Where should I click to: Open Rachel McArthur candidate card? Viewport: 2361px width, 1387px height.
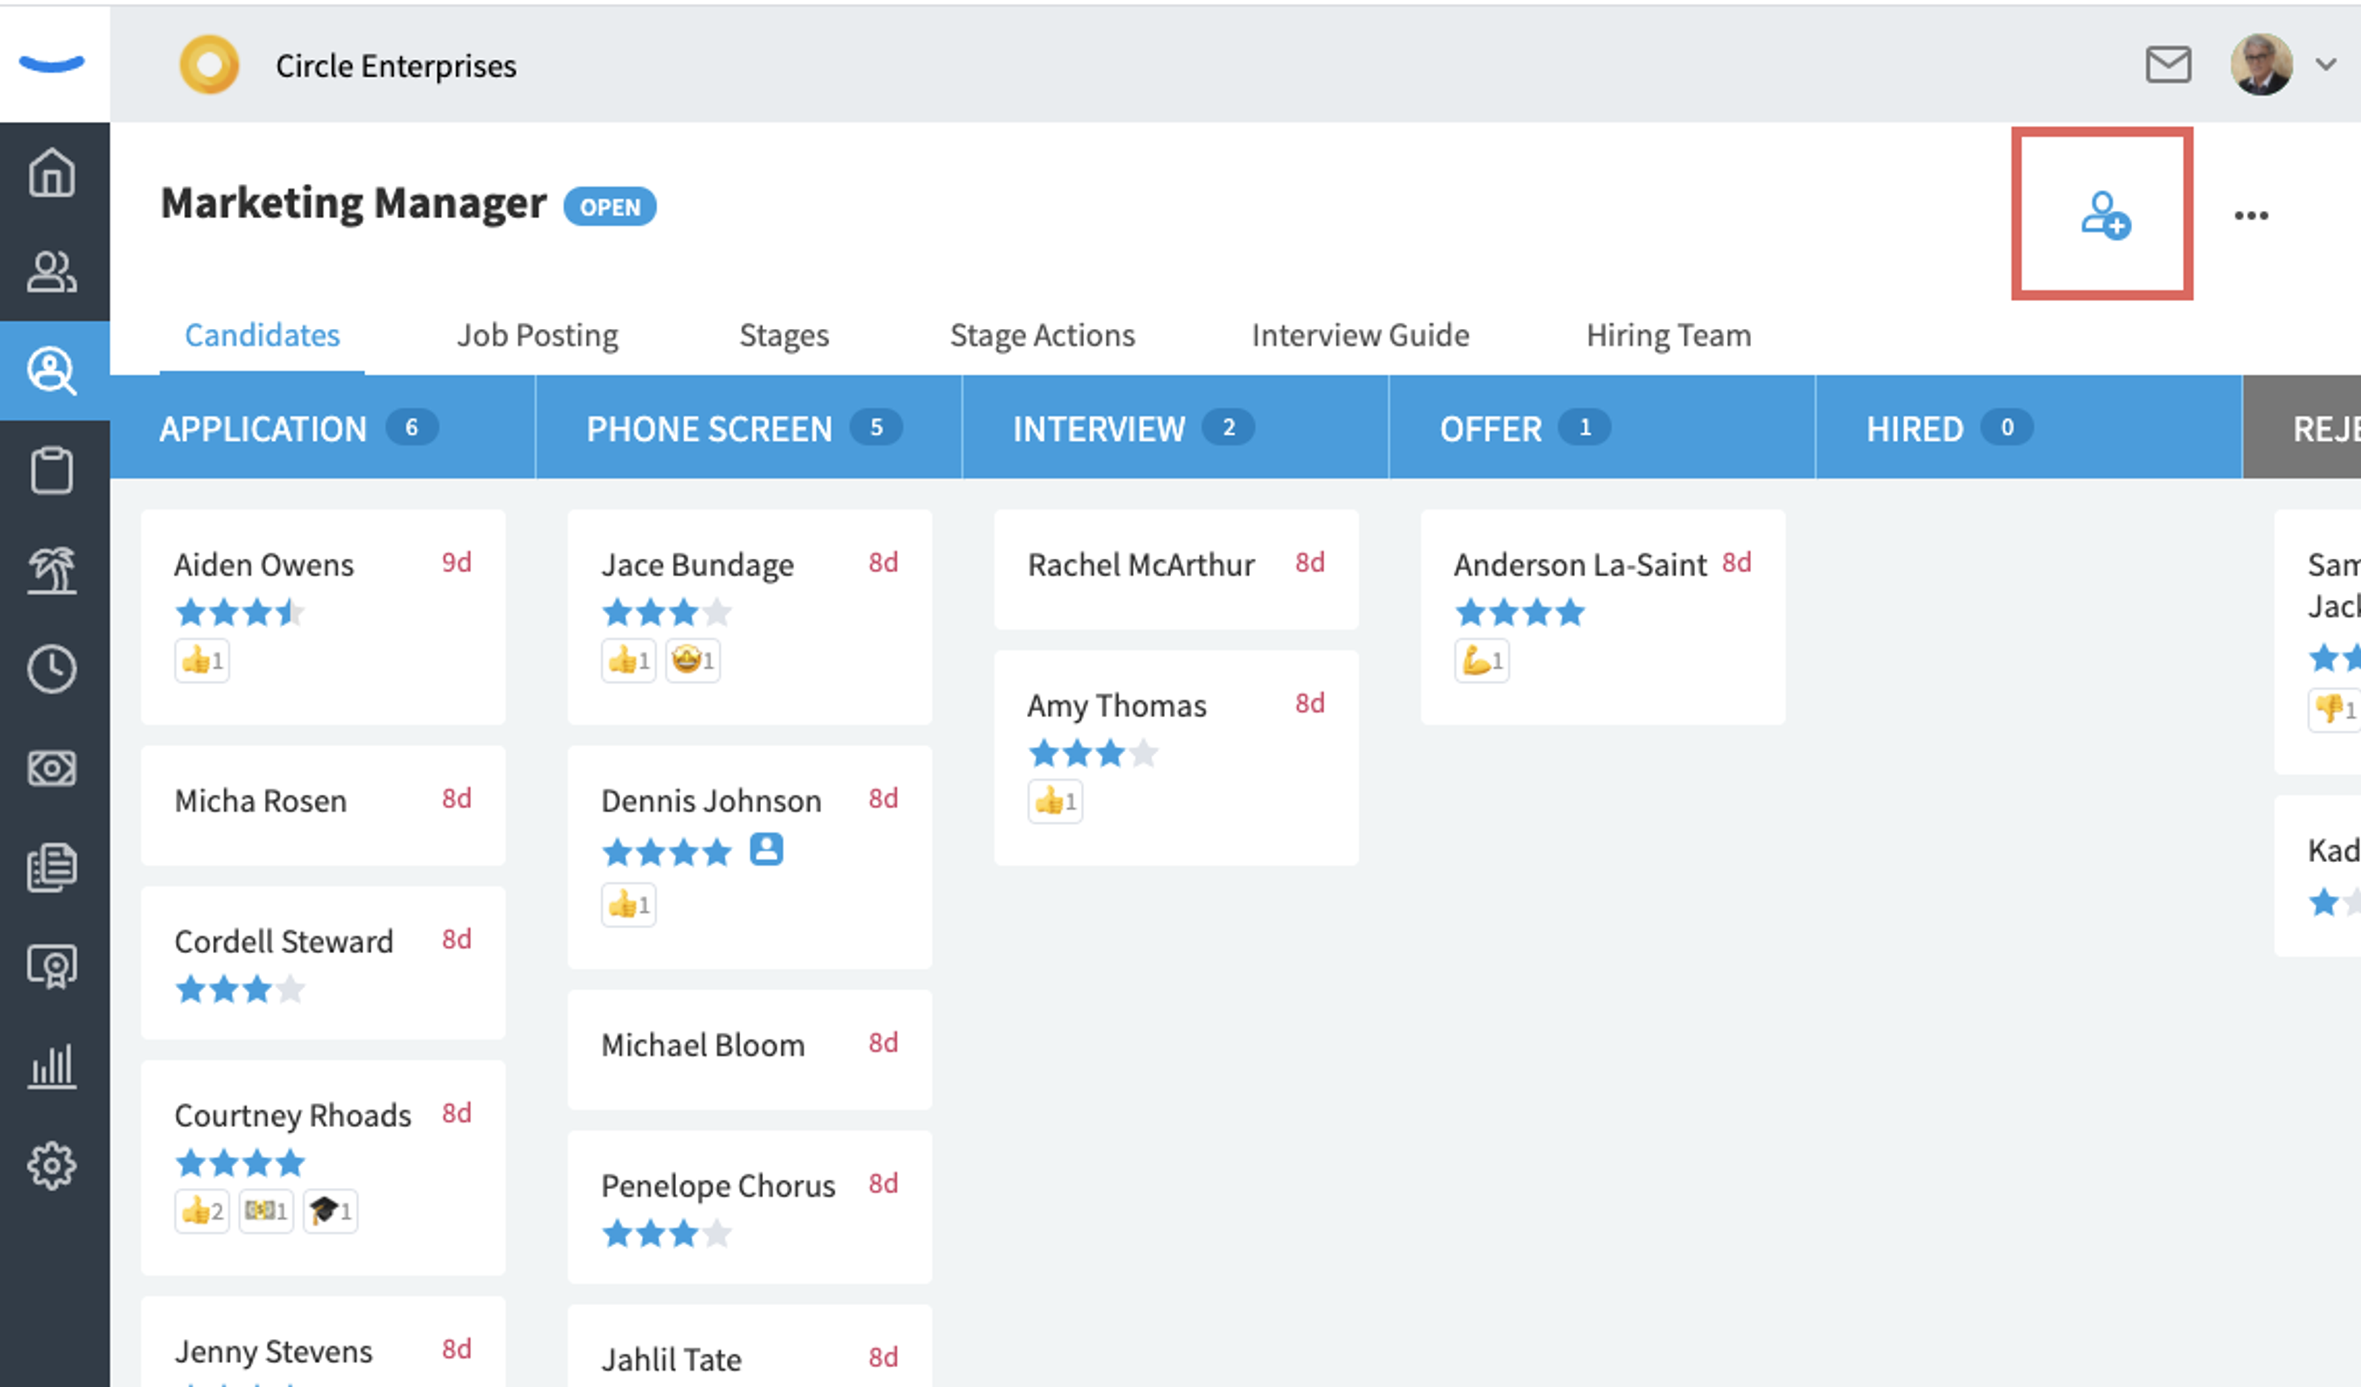[1176, 570]
